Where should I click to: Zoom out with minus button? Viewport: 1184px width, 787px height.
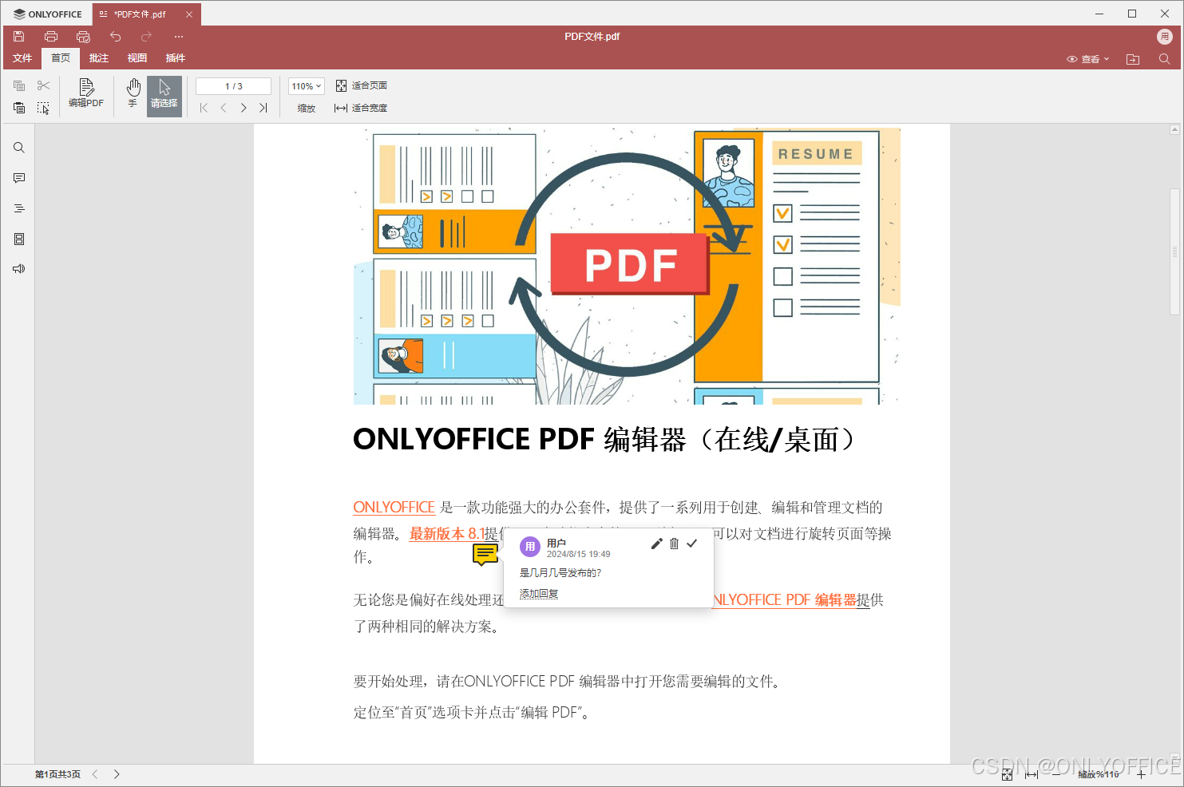pyautogui.click(x=1057, y=774)
